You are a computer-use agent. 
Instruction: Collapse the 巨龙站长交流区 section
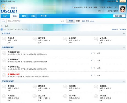(124, 81)
